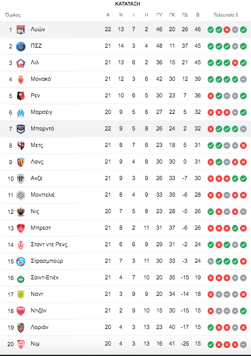Click the Όμιλος column header
The height and width of the screenshot is (356, 251).
13,15
